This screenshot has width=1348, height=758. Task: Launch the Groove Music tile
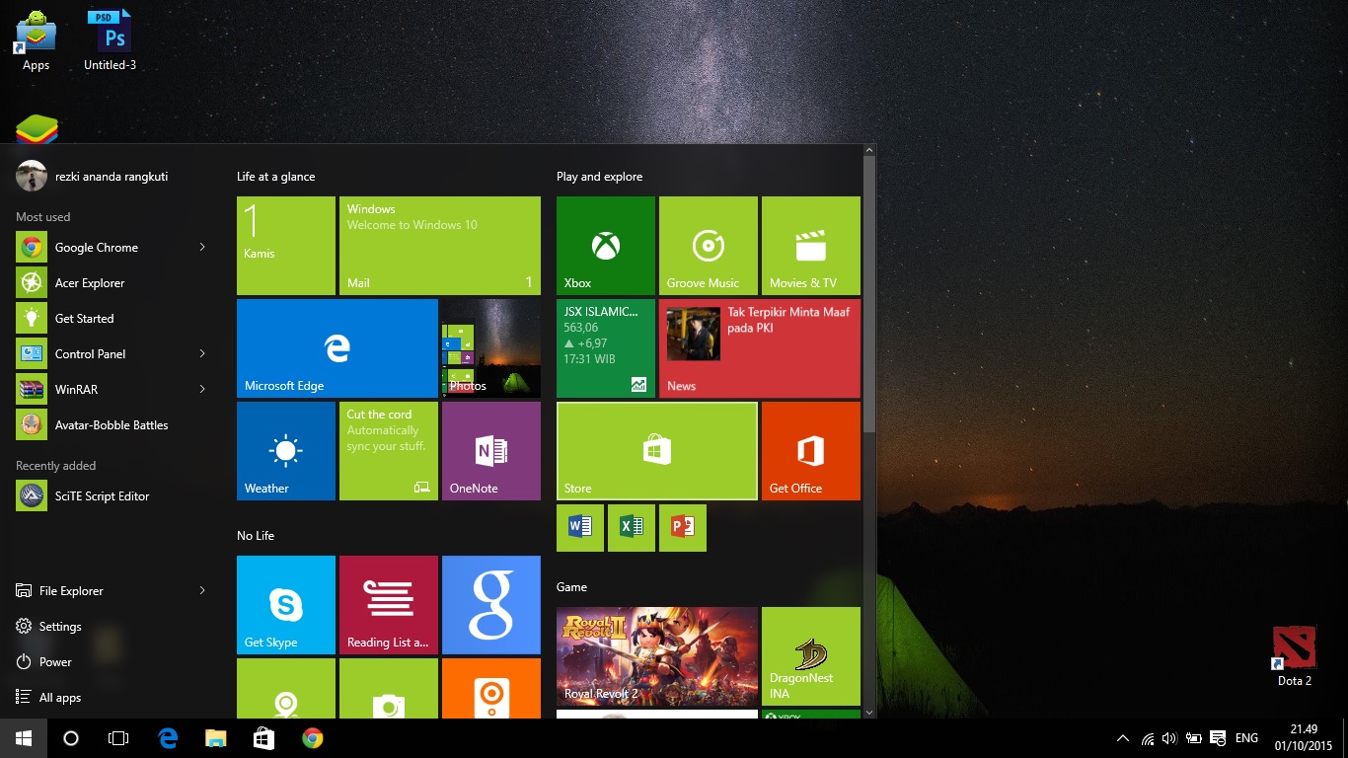[x=708, y=245]
